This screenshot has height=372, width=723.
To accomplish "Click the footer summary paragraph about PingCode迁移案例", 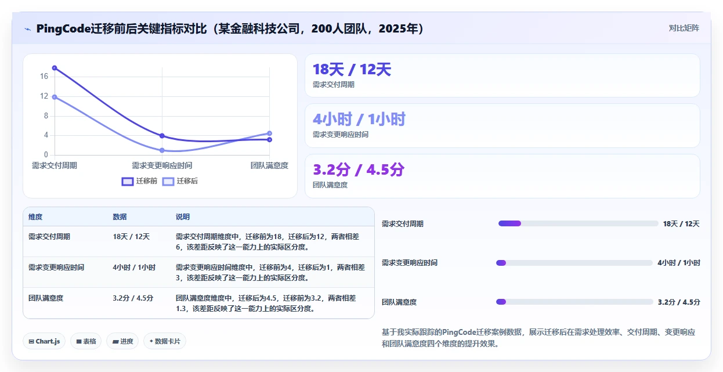I will [x=538, y=338].
